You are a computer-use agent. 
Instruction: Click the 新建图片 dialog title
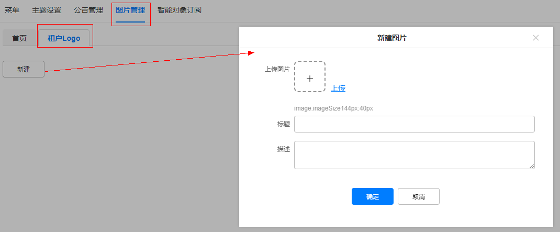point(392,38)
